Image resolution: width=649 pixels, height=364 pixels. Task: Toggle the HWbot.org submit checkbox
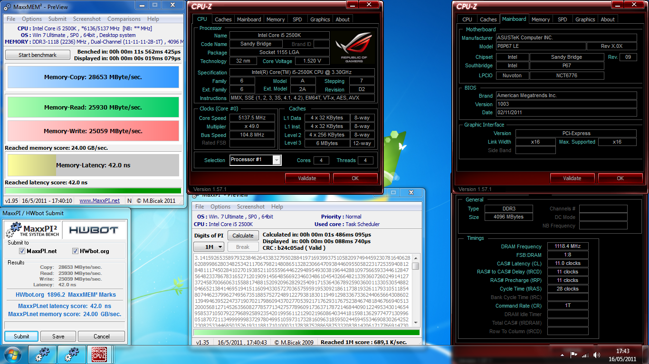point(75,251)
